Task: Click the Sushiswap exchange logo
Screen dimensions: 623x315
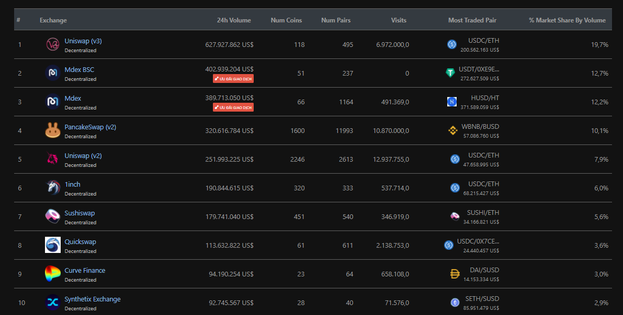Action: (52, 216)
